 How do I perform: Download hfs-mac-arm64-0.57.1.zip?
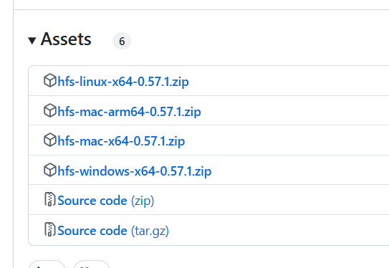(129, 112)
